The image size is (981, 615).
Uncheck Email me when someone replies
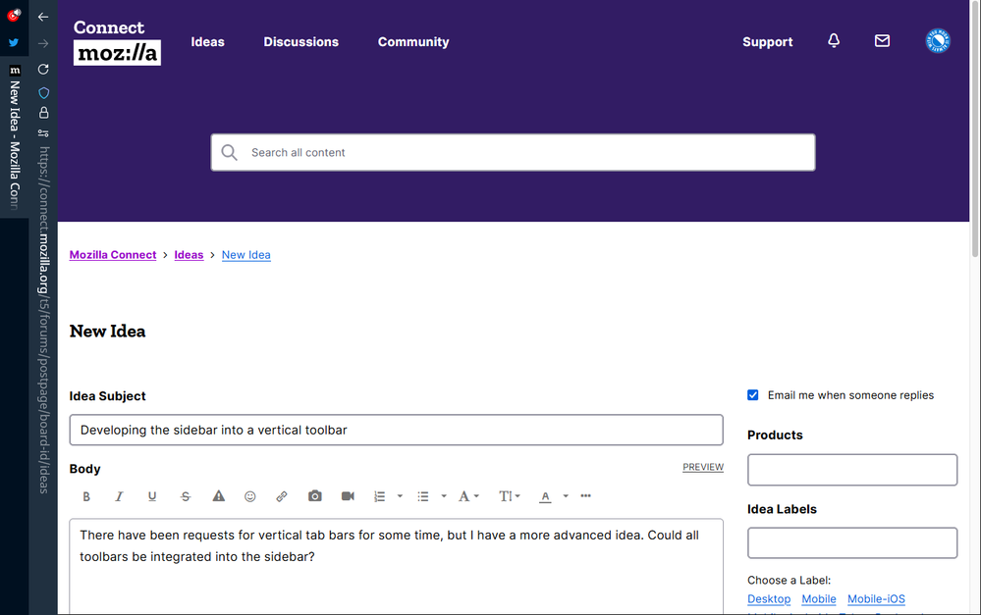point(752,395)
